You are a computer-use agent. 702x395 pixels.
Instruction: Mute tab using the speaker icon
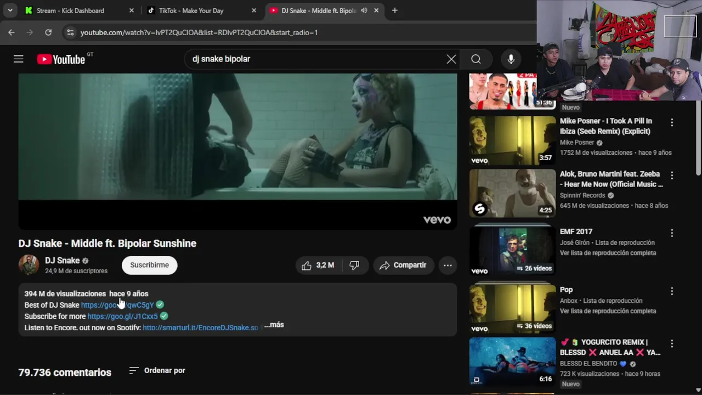click(364, 10)
